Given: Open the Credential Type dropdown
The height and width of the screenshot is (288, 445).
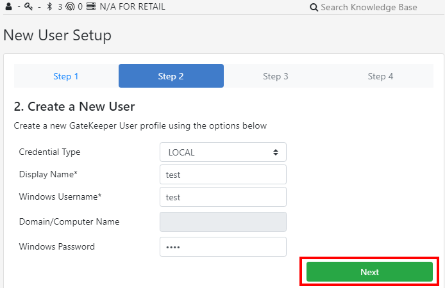Looking at the screenshot, I should [x=222, y=152].
